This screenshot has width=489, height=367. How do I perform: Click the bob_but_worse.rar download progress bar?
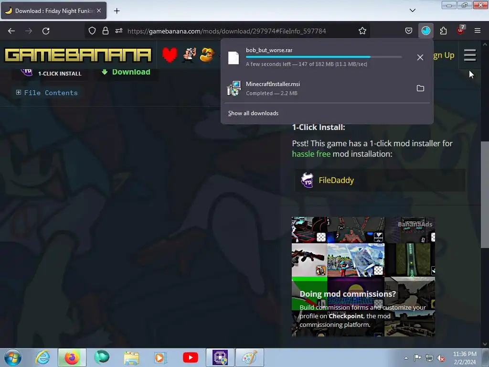pyautogui.click(x=324, y=57)
